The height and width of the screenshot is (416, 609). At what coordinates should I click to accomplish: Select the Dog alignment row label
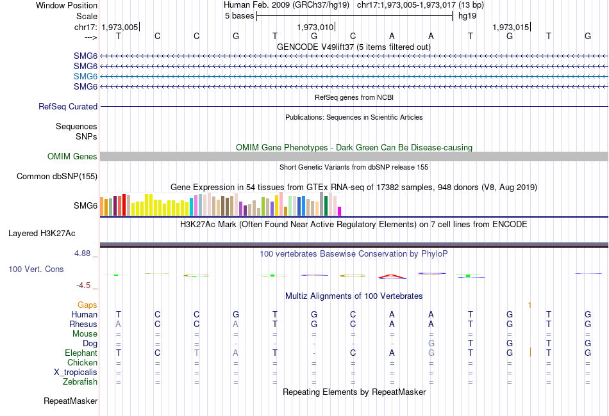(x=90, y=344)
